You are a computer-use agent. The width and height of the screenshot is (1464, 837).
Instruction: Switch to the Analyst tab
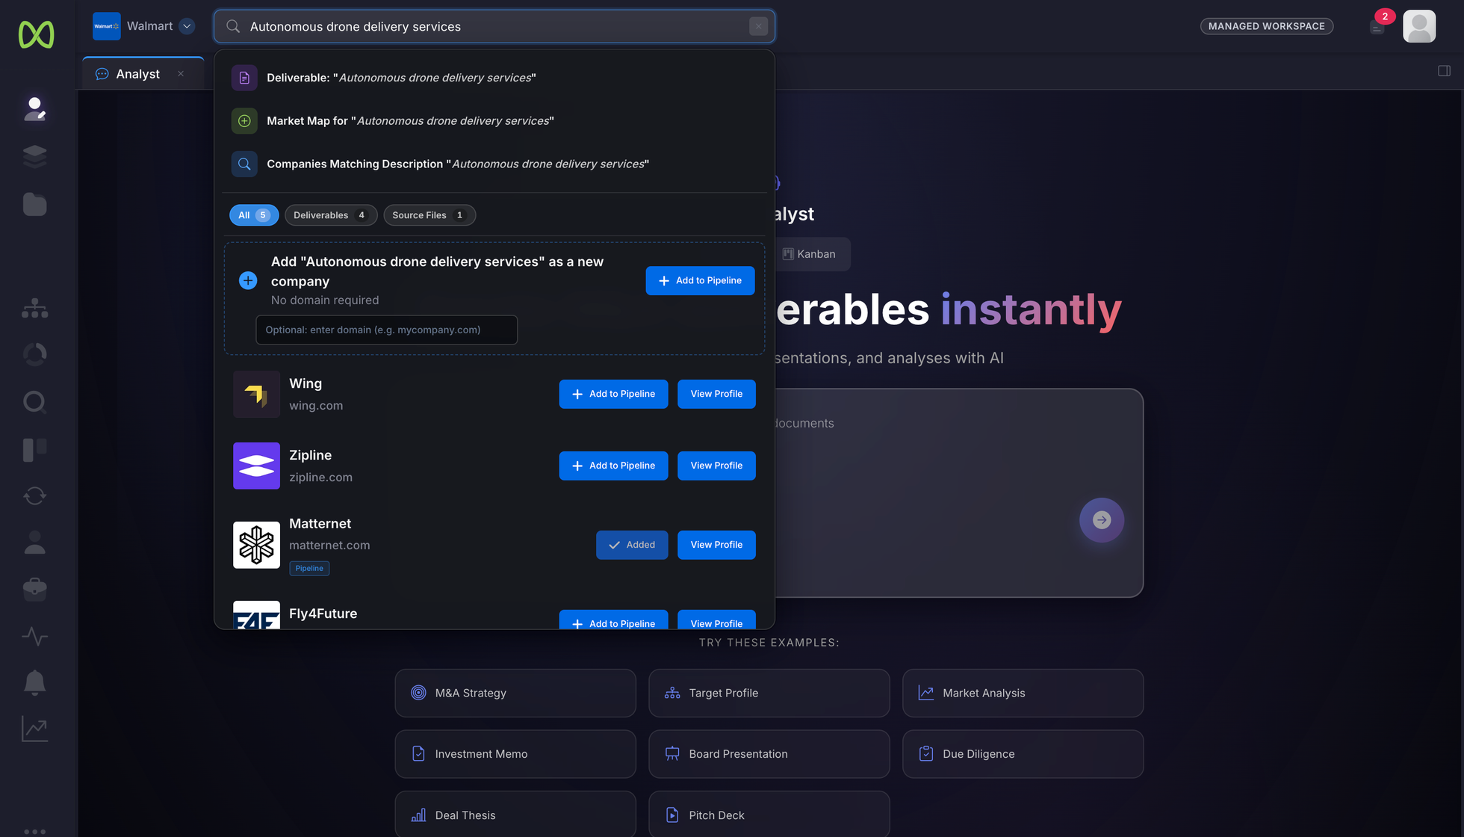[137, 74]
